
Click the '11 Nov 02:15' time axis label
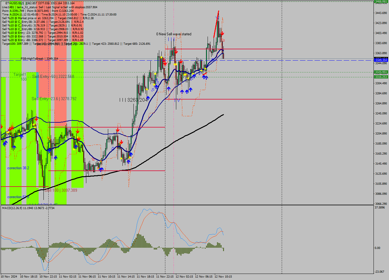(68, 277)
